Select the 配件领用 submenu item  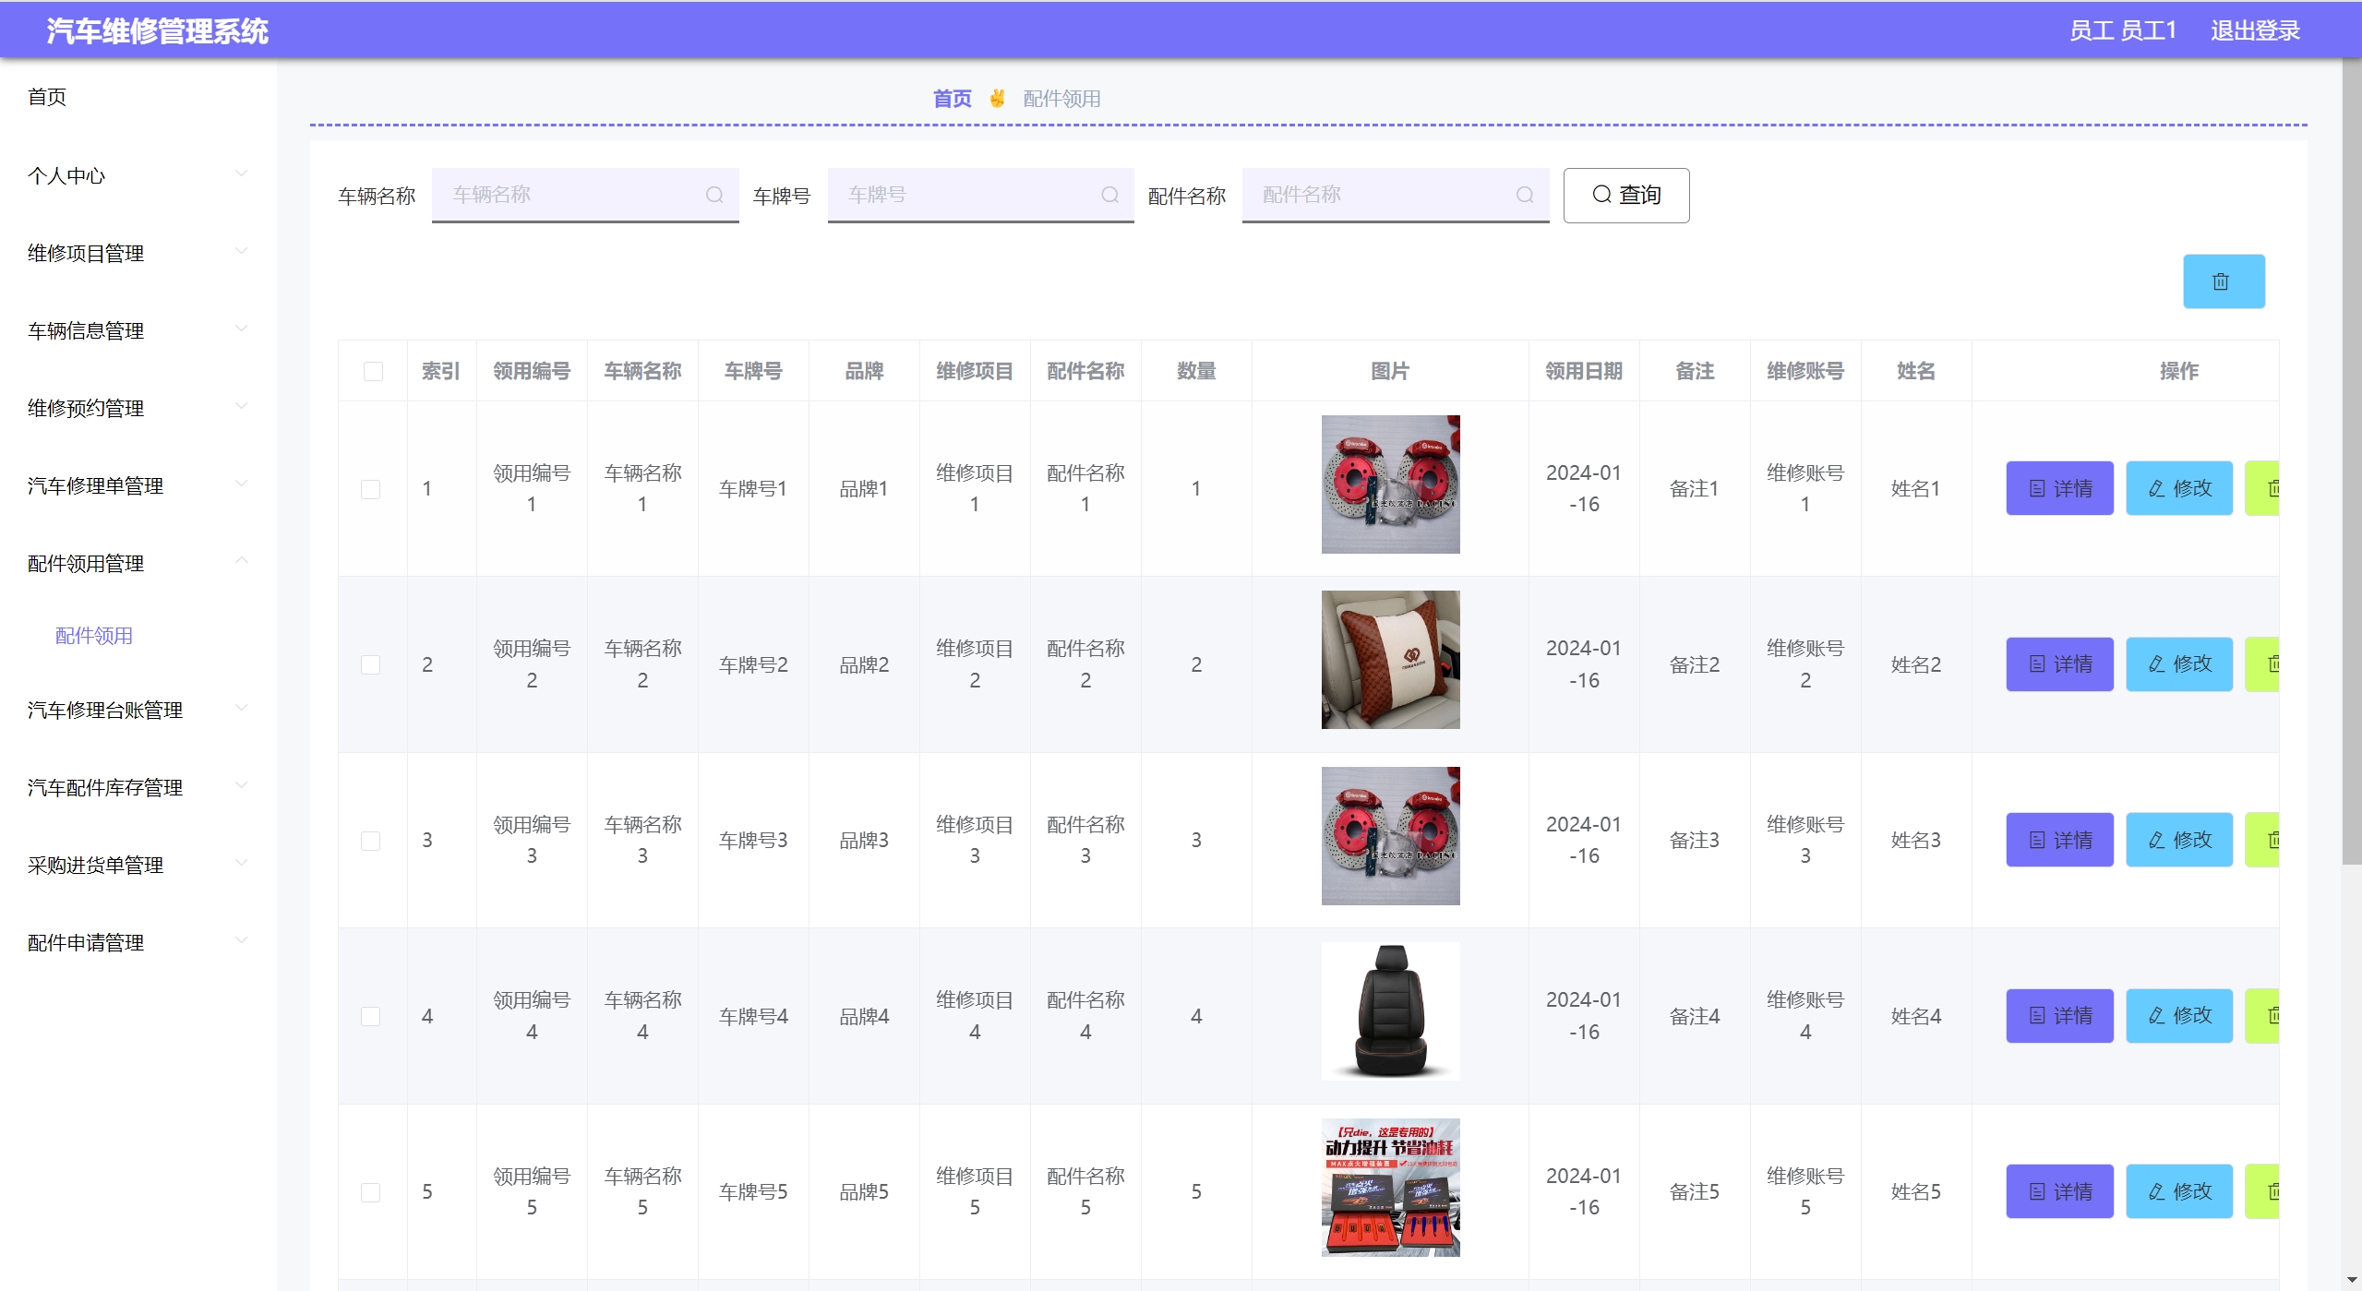click(94, 636)
